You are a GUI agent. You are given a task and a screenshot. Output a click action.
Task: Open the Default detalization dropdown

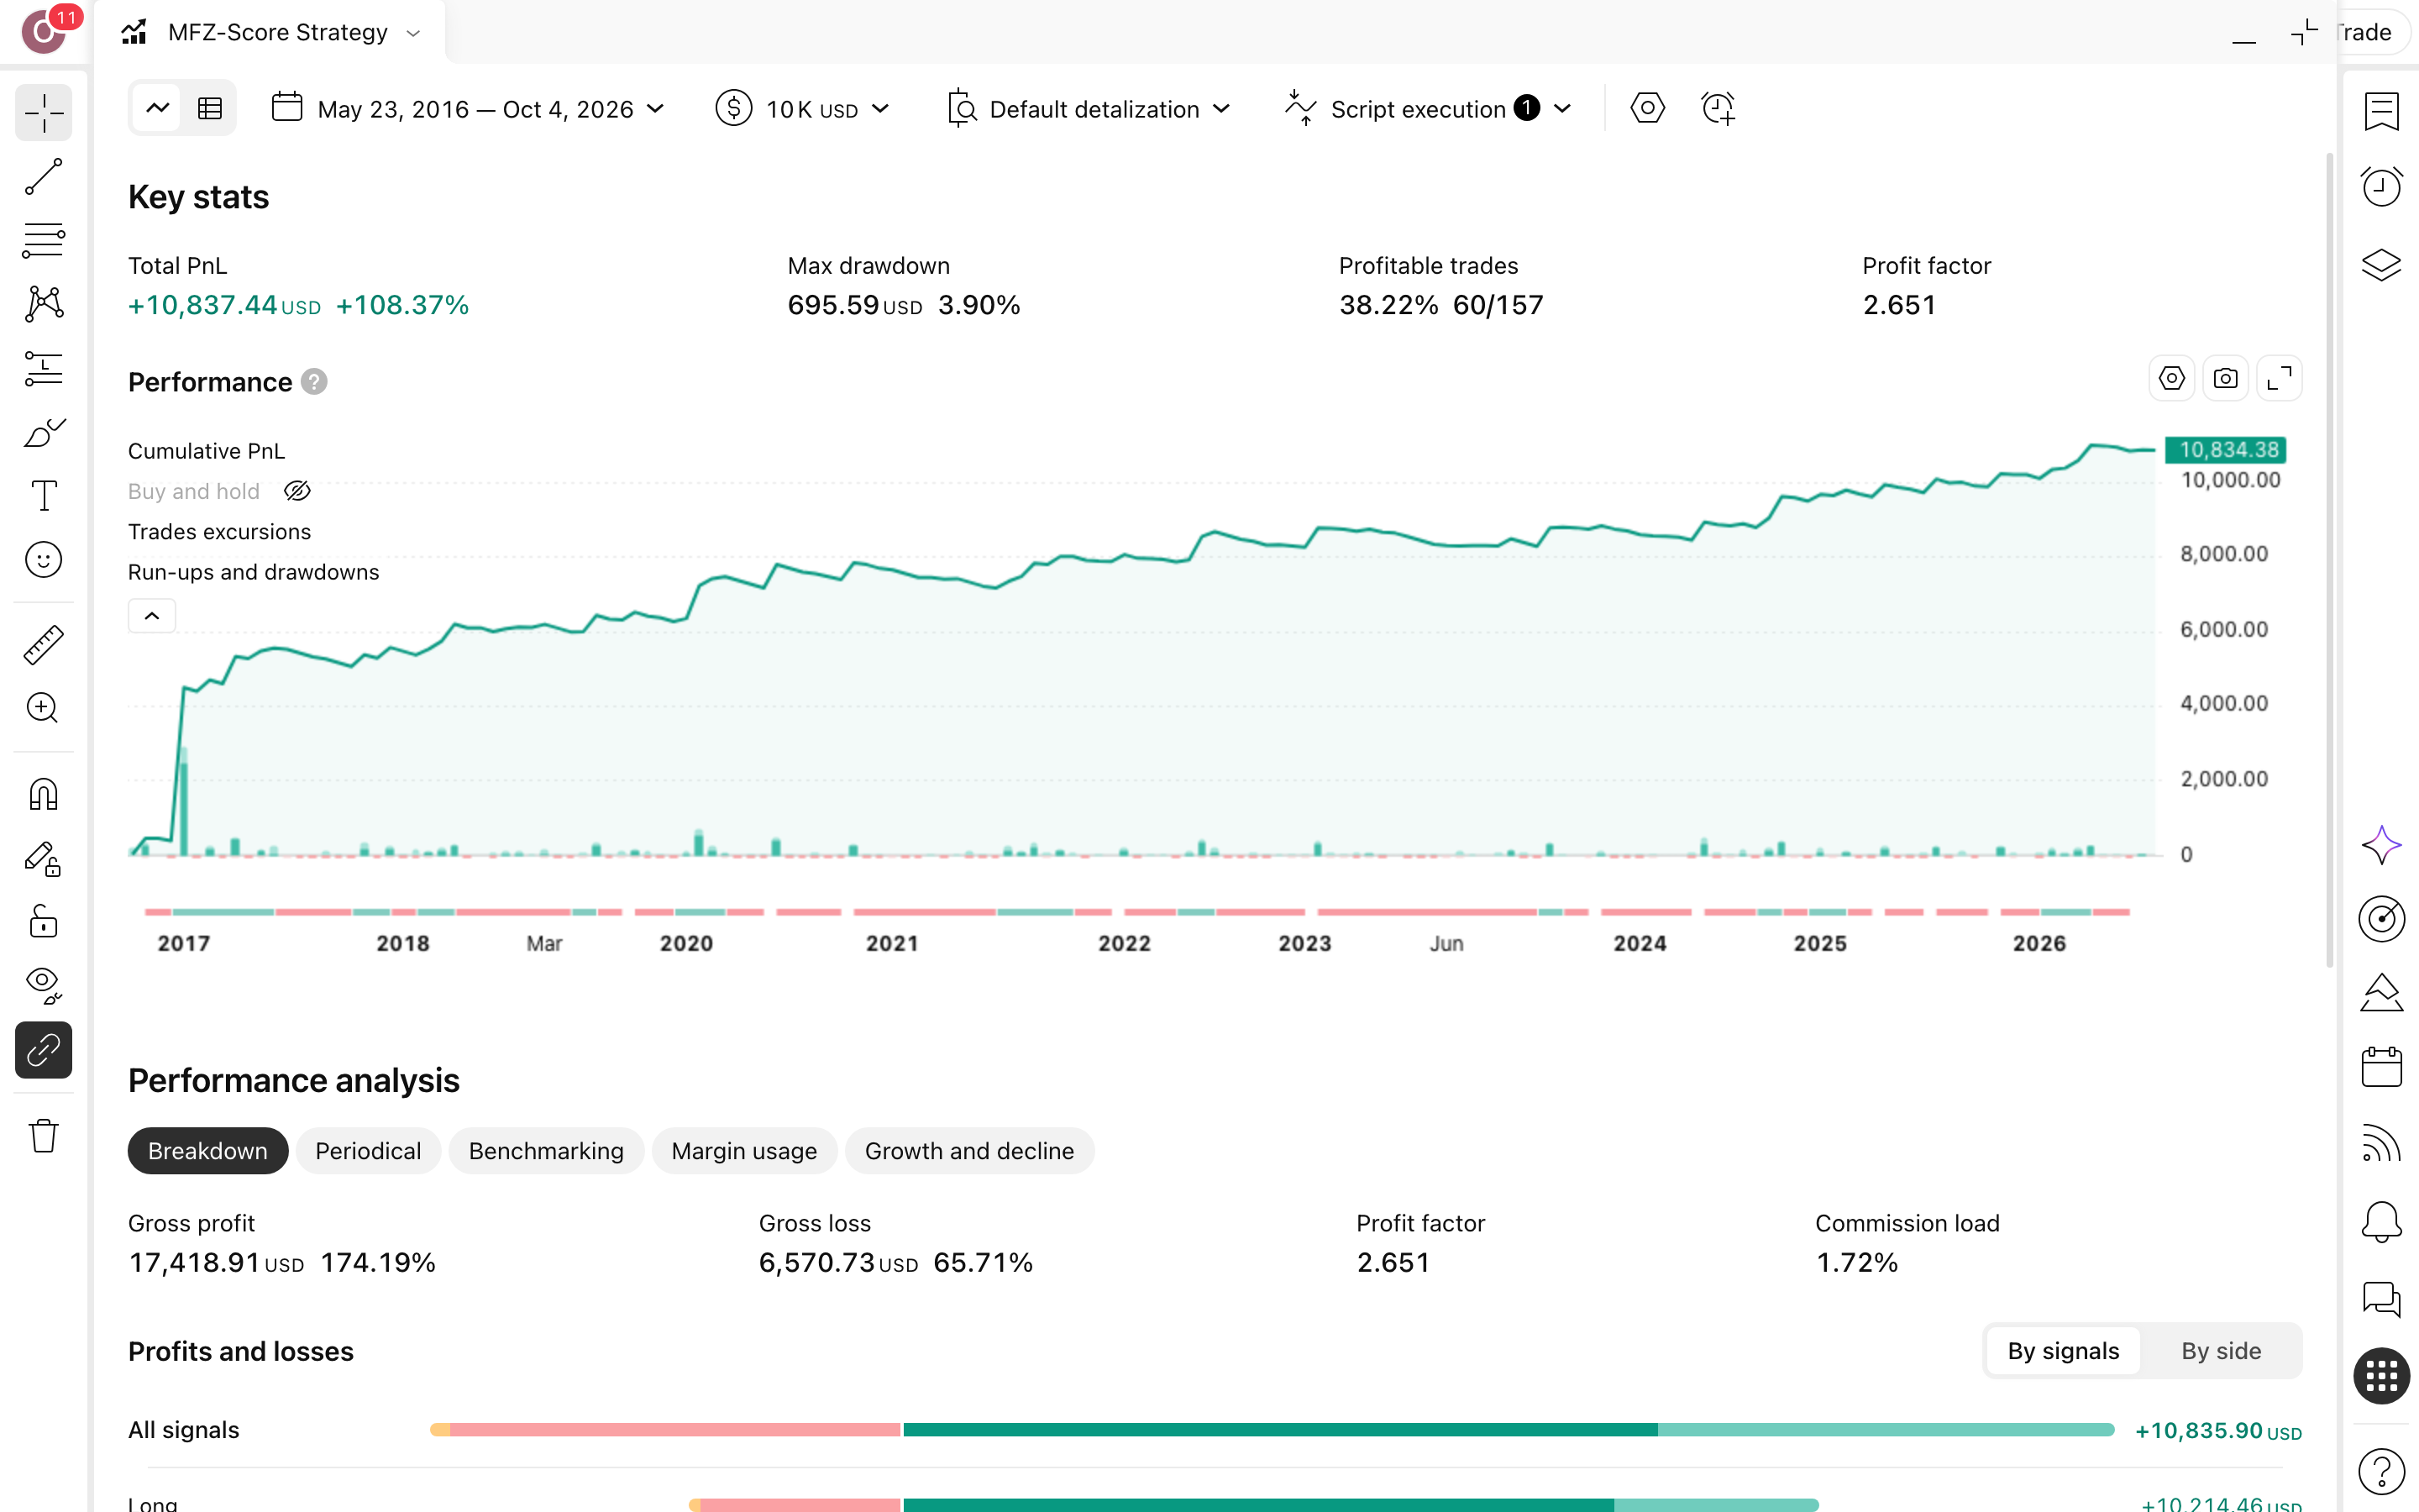(1088, 108)
